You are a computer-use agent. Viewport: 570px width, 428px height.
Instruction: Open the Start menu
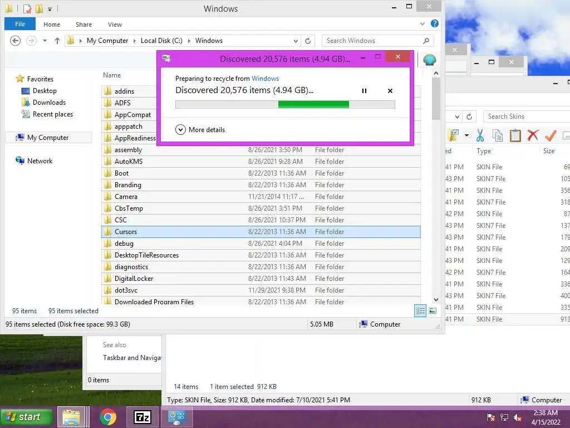click(27, 417)
